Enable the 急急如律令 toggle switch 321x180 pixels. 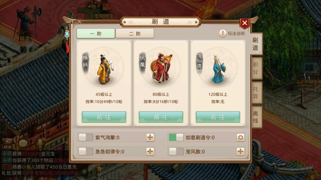(86, 152)
